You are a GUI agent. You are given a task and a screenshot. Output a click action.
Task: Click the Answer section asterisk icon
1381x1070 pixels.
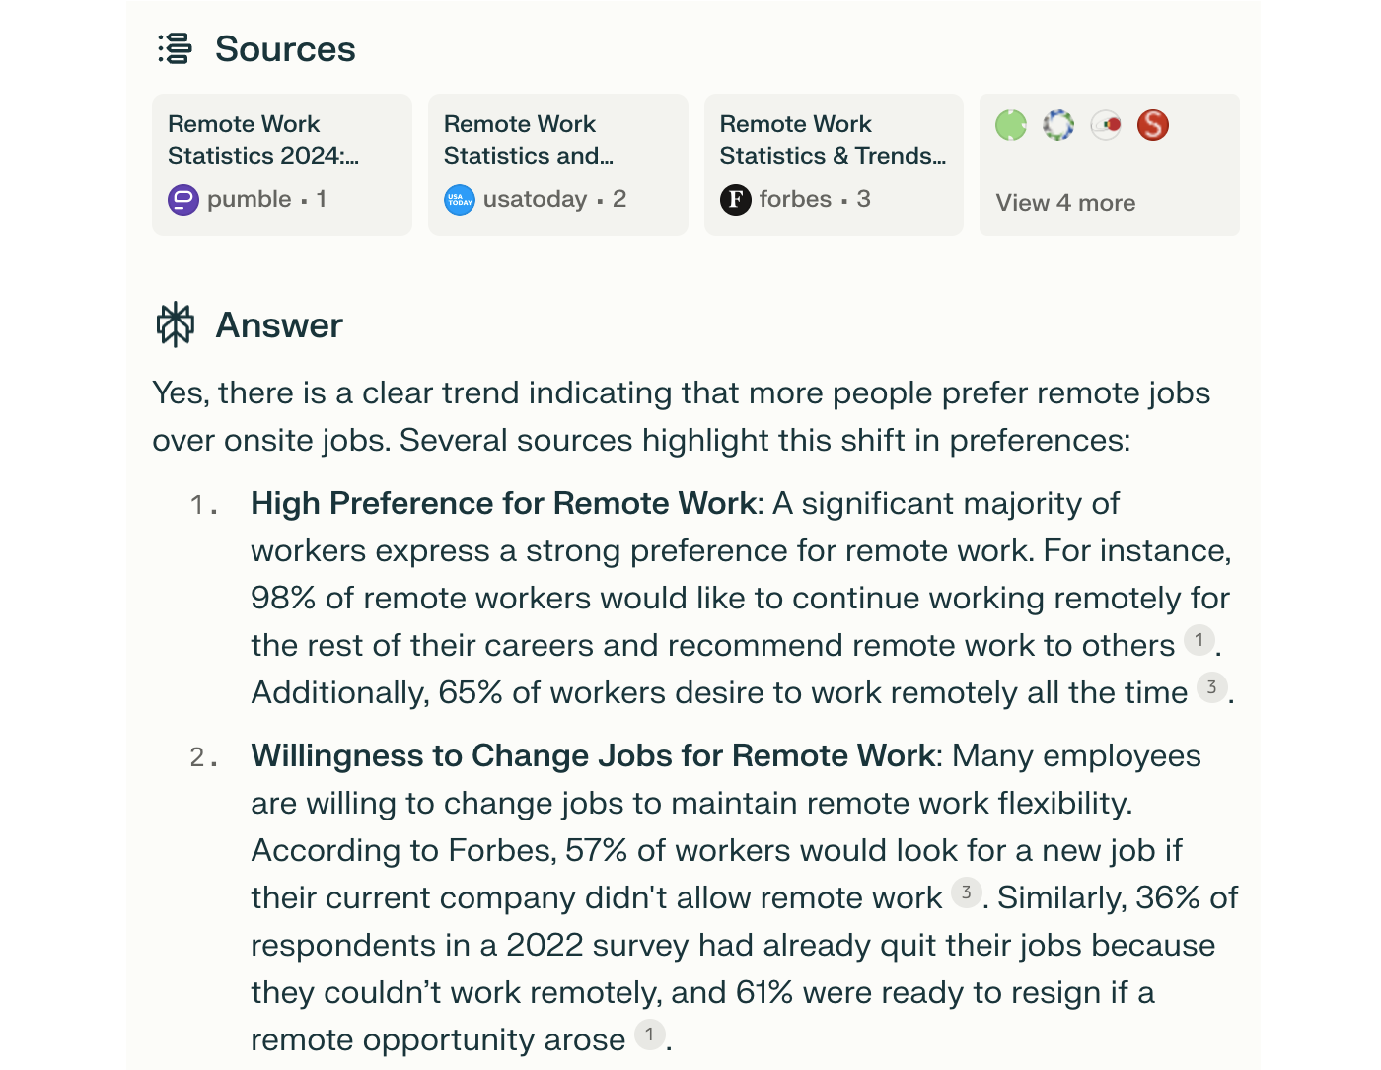click(x=174, y=323)
